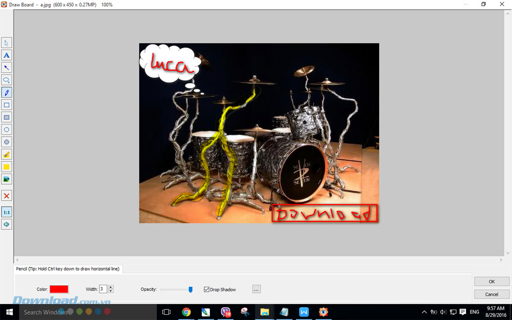Toggle the Drop Shadow checkbox

coord(207,290)
